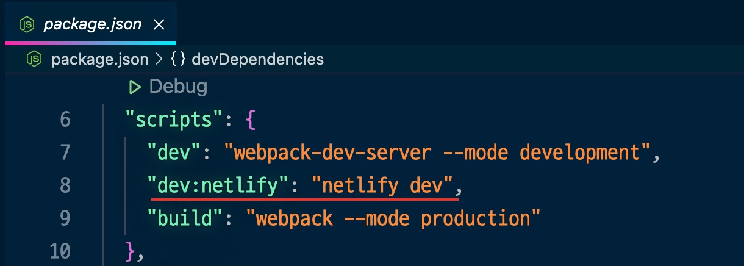The width and height of the screenshot is (744, 266).
Task: Click the Node.js icon in the breadcrumb
Action: [35, 59]
